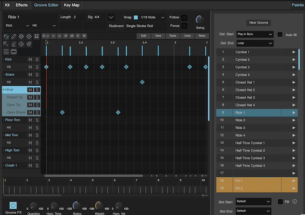Switch to the Key Map tab
305x215 pixels.
[71, 5]
